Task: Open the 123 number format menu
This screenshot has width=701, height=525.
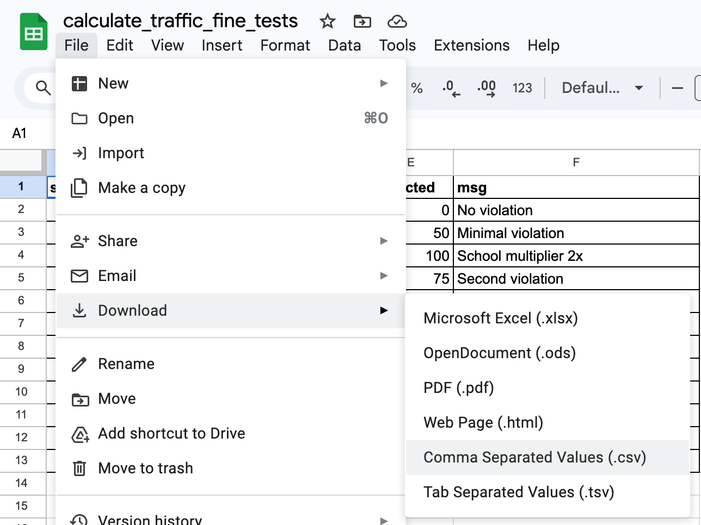Action: click(x=522, y=88)
